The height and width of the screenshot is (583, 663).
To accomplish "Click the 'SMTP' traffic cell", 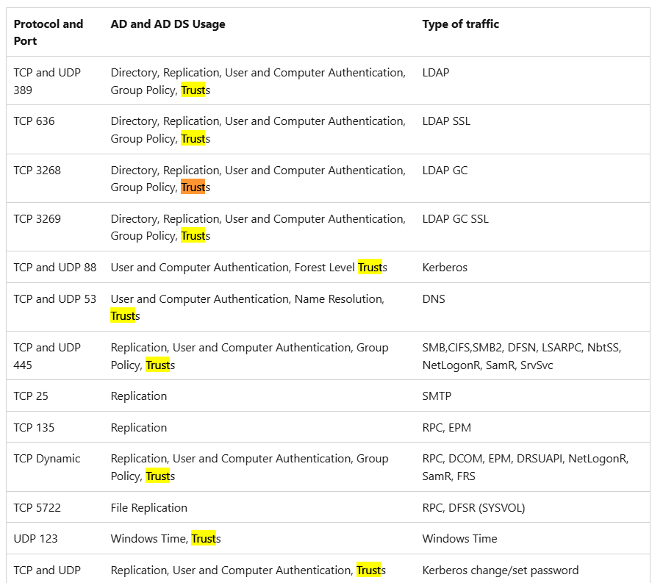I will click(x=437, y=396).
